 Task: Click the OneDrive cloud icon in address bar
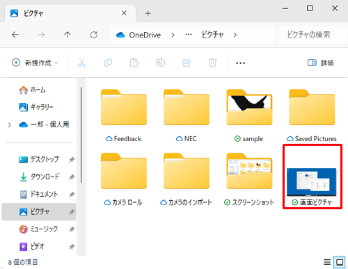pos(120,35)
